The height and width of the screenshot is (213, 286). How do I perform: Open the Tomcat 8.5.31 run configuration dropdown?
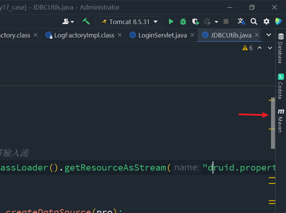point(129,22)
